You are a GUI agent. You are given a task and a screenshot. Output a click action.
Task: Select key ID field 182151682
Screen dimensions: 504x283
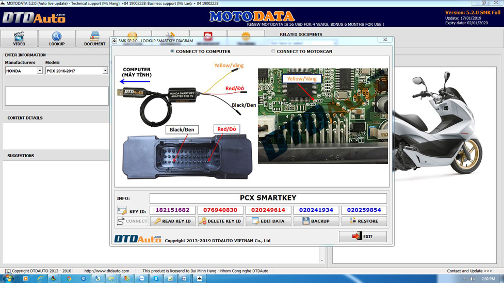pyautogui.click(x=173, y=210)
